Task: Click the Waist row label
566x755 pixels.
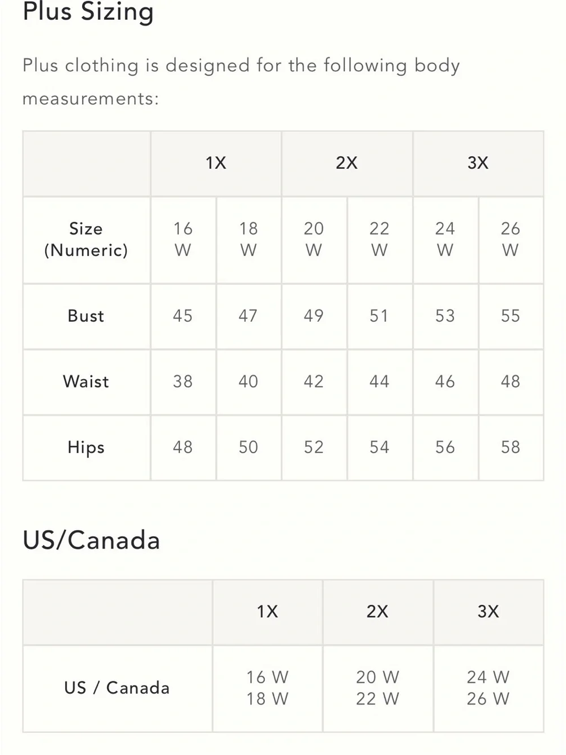Action: click(86, 382)
